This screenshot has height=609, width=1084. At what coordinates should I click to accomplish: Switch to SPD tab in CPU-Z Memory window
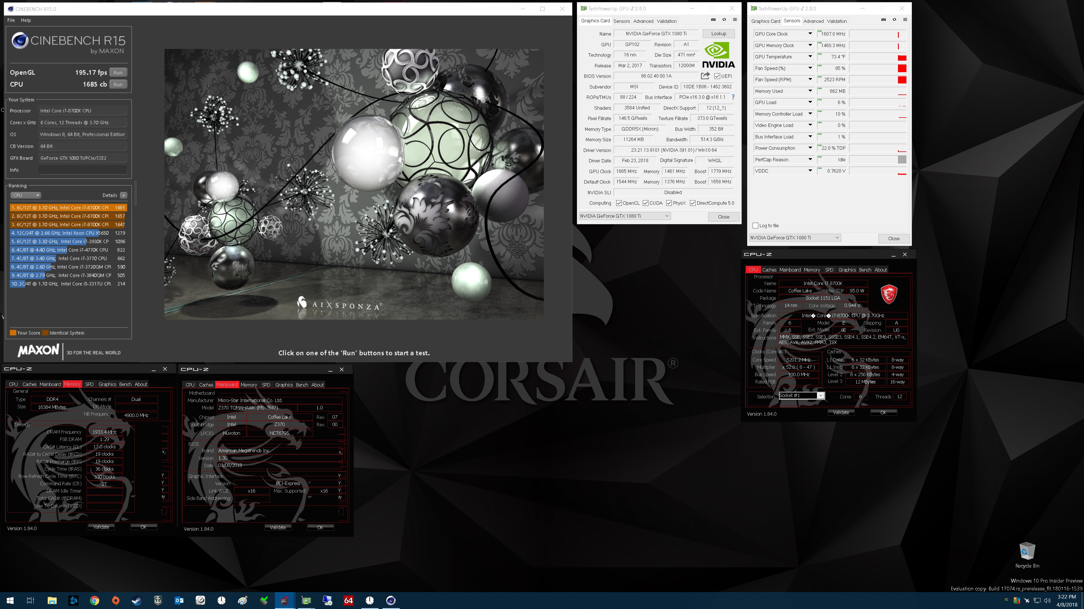tap(89, 384)
